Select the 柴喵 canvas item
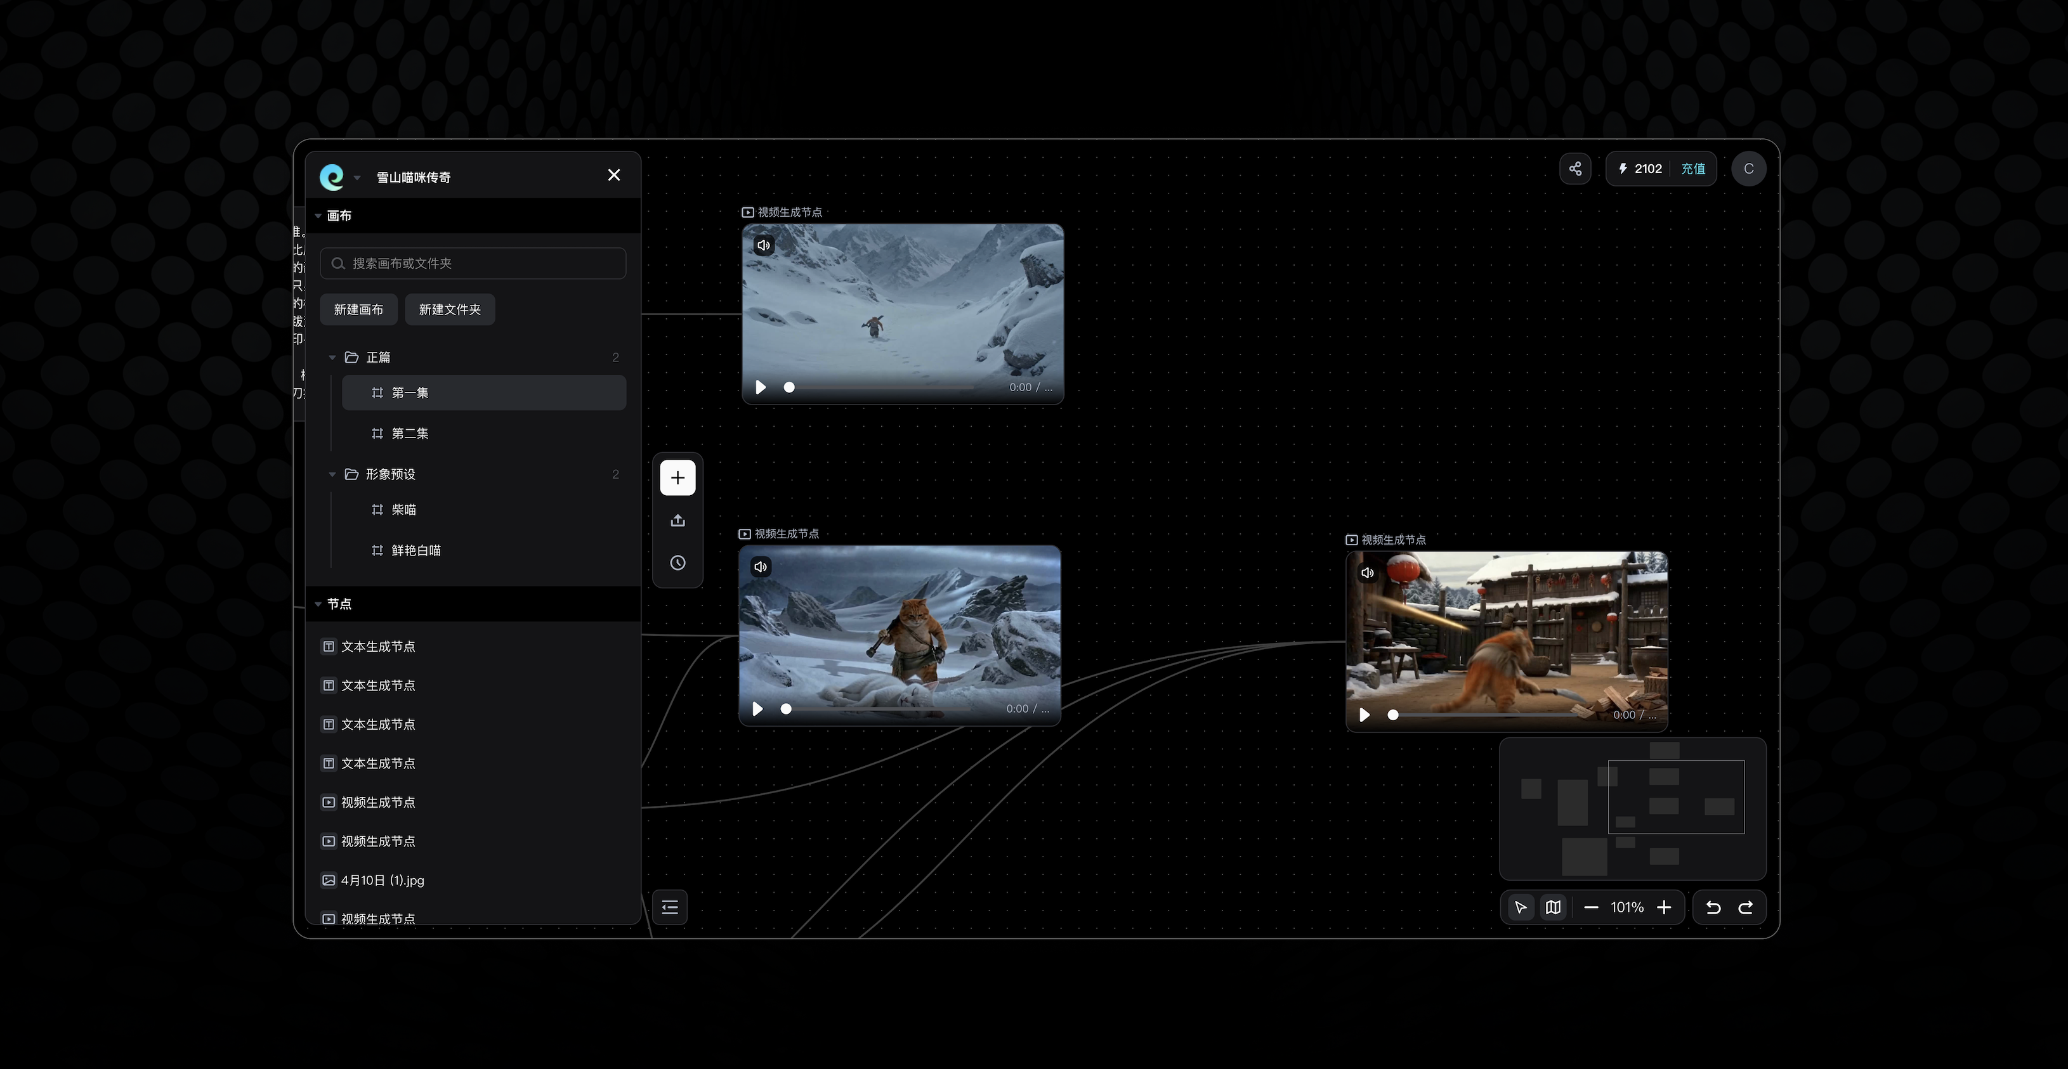The image size is (2068, 1069). [403, 510]
